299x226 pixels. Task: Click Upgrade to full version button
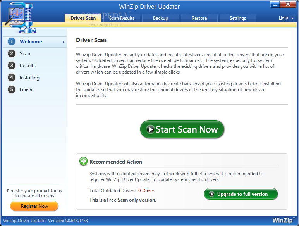pyautogui.click(x=241, y=194)
